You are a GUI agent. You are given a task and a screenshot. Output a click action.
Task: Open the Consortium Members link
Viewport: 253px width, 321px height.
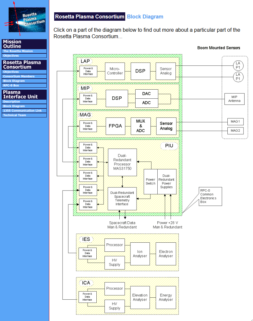[x=24, y=76]
